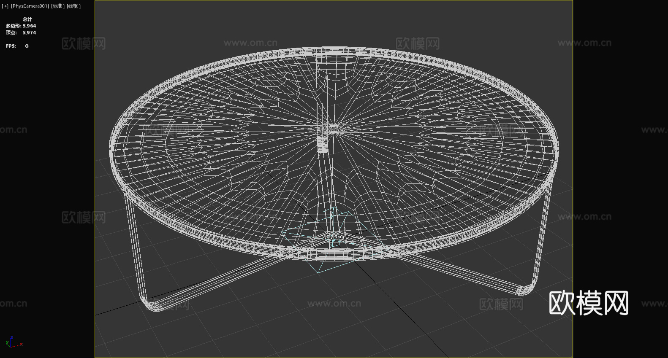This screenshot has height=358, width=668.
Task: Select the table's left metal leg
Action: [x=137, y=253]
